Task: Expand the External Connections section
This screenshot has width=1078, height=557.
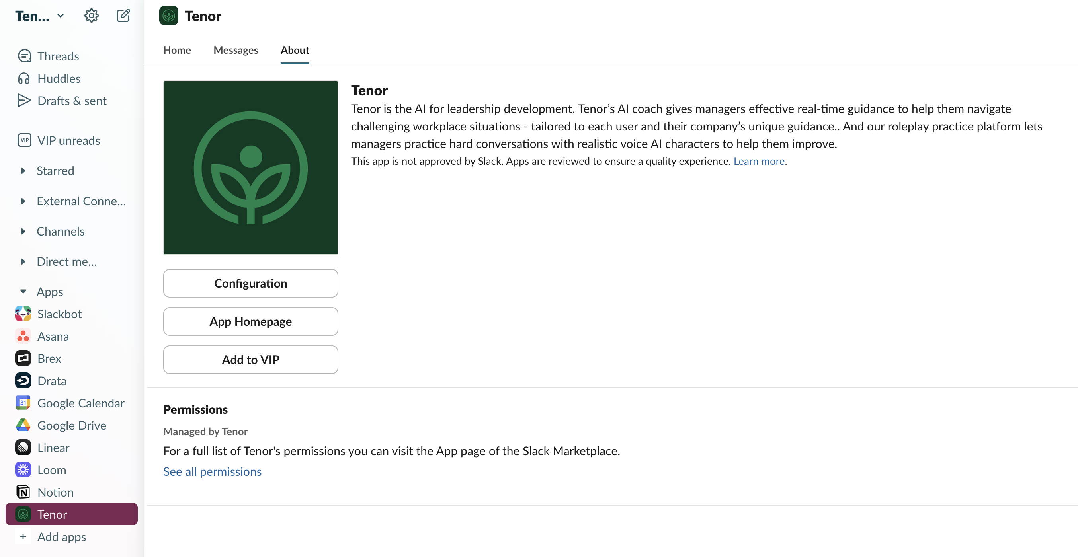Action: pyautogui.click(x=23, y=201)
